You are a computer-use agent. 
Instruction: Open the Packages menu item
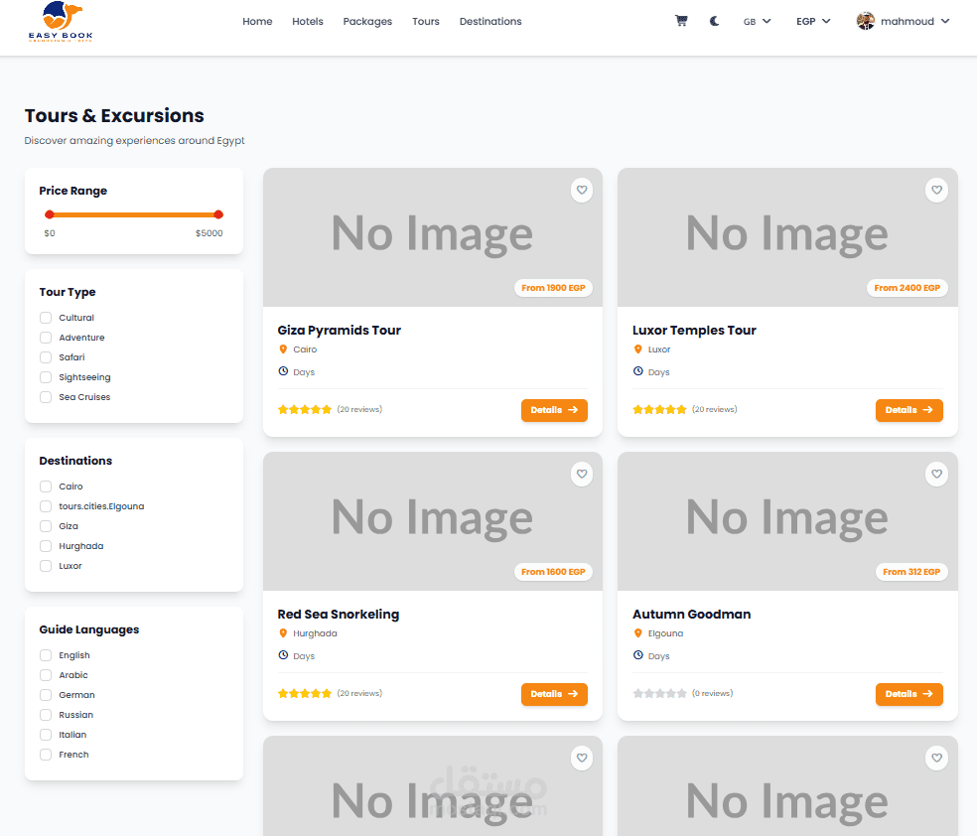point(367,21)
